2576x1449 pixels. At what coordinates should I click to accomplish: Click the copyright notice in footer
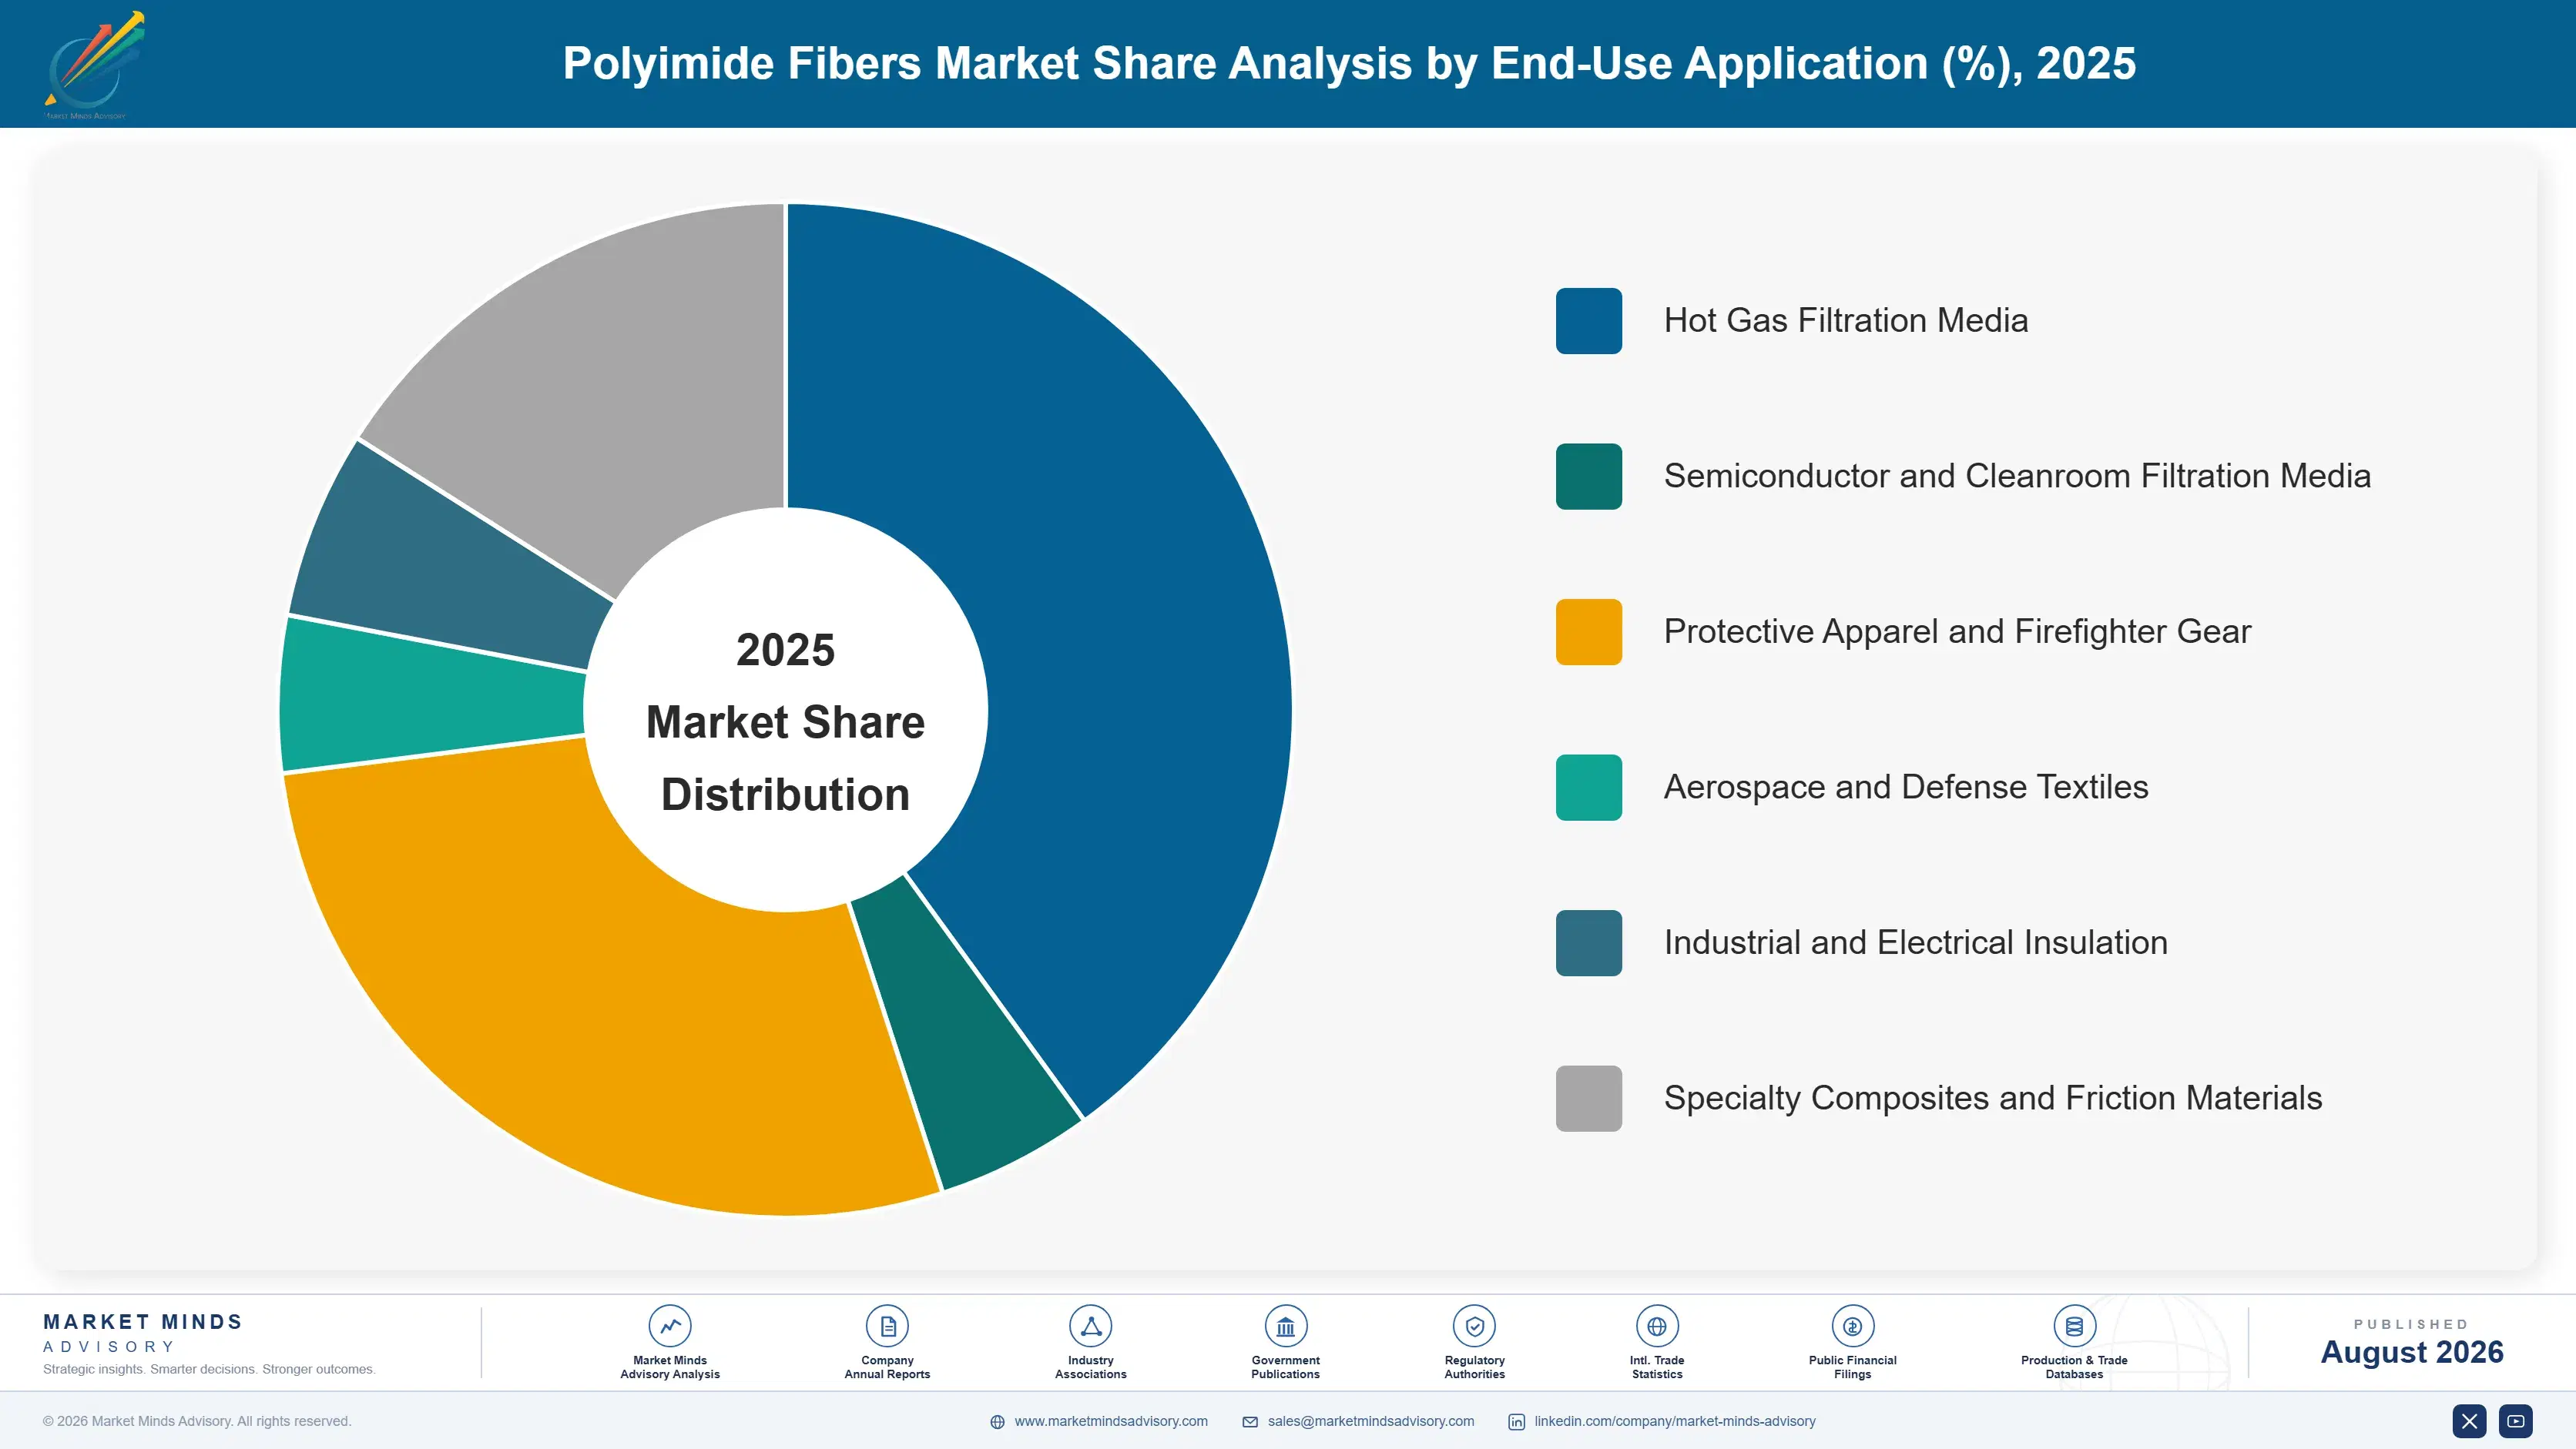coord(197,1421)
